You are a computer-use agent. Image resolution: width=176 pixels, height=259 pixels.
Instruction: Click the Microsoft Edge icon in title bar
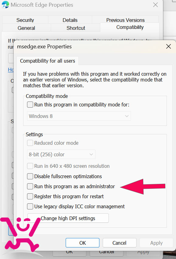[5, 5]
